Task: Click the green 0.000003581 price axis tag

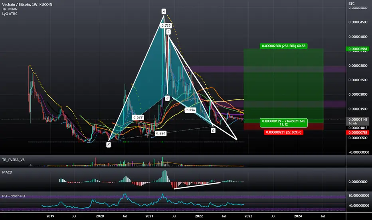Action: [358, 49]
